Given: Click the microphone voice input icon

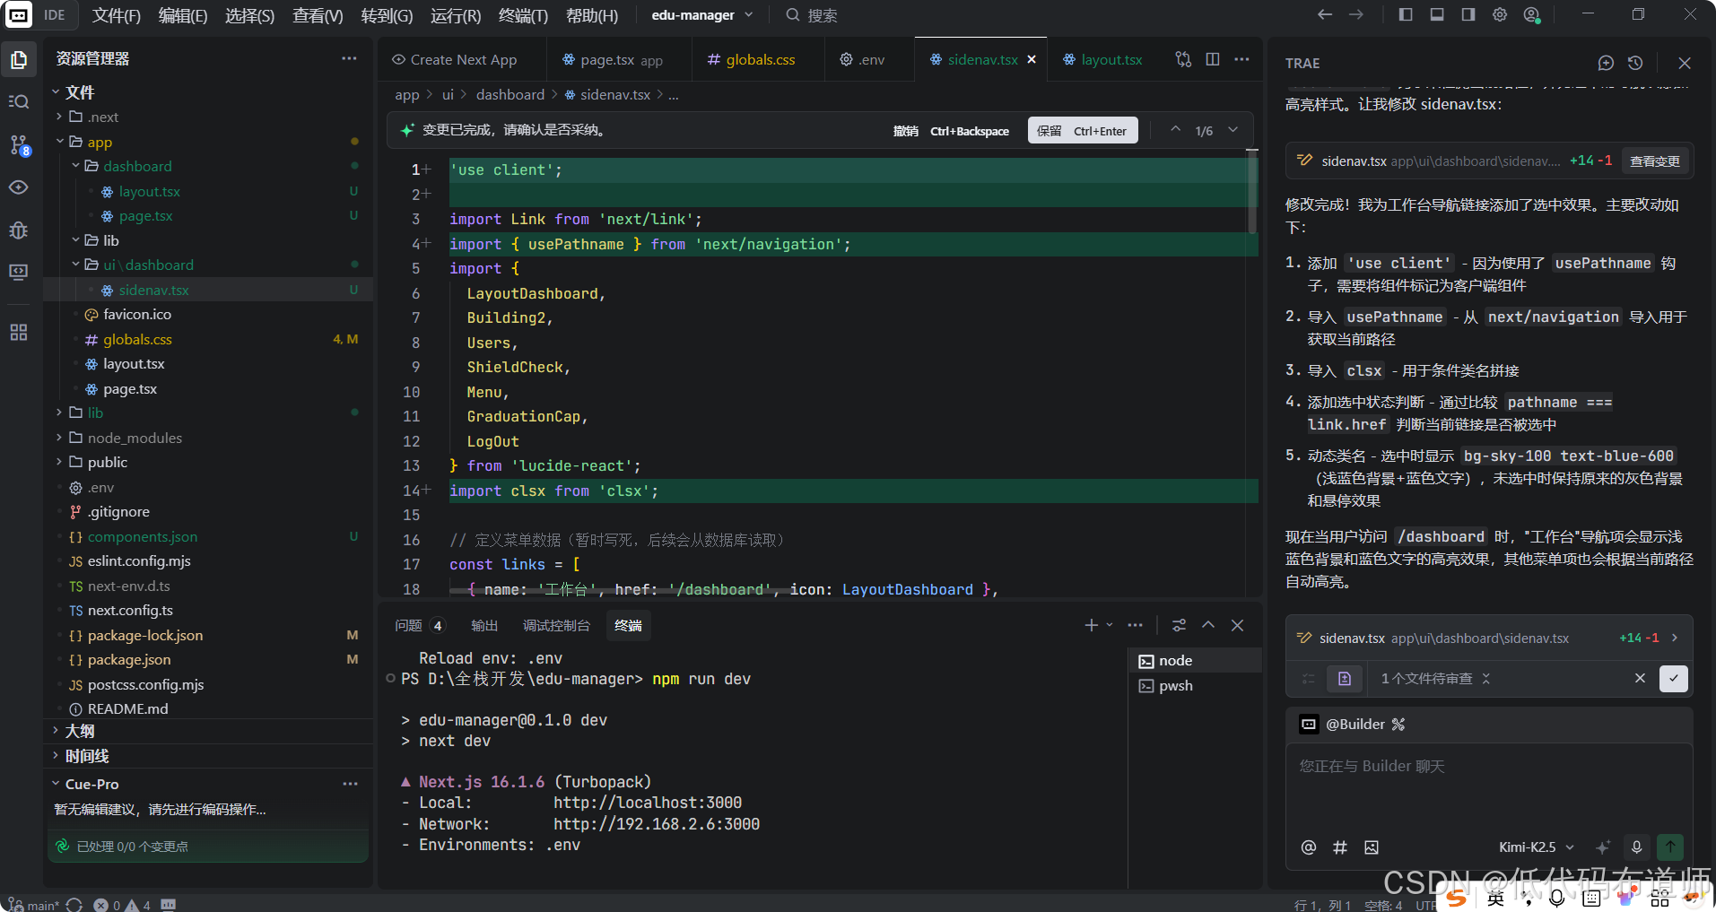Looking at the screenshot, I should (1636, 847).
